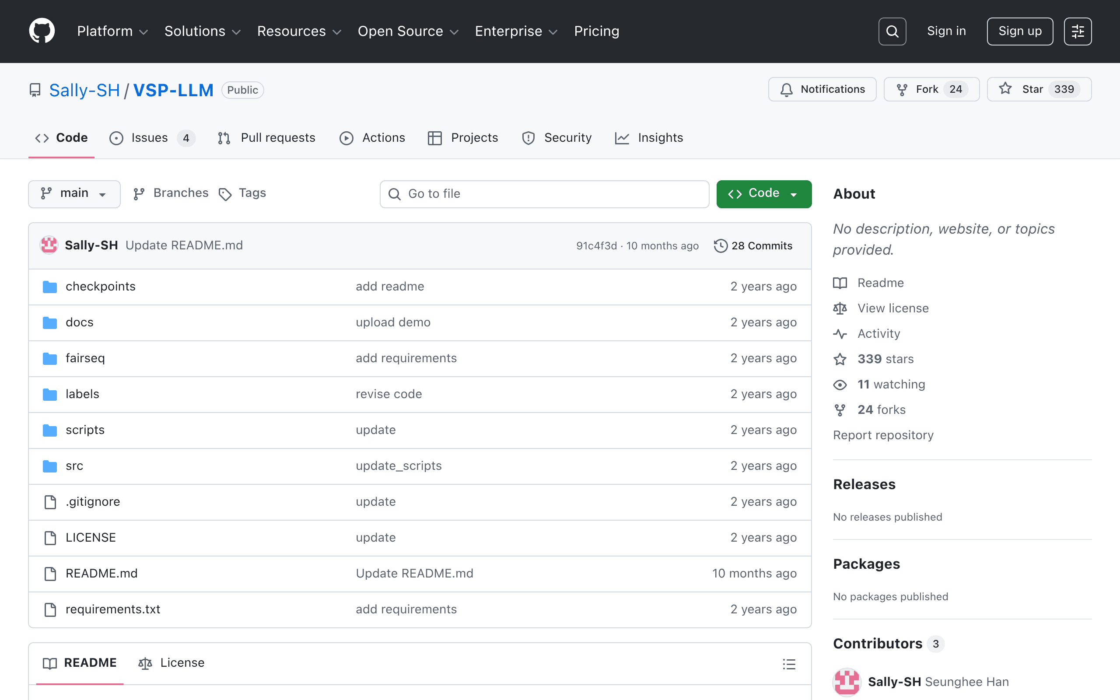Open the 'update_scripts' commit message
Image resolution: width=1120 pixels, height=700 pixels.
tap(399, 466)
